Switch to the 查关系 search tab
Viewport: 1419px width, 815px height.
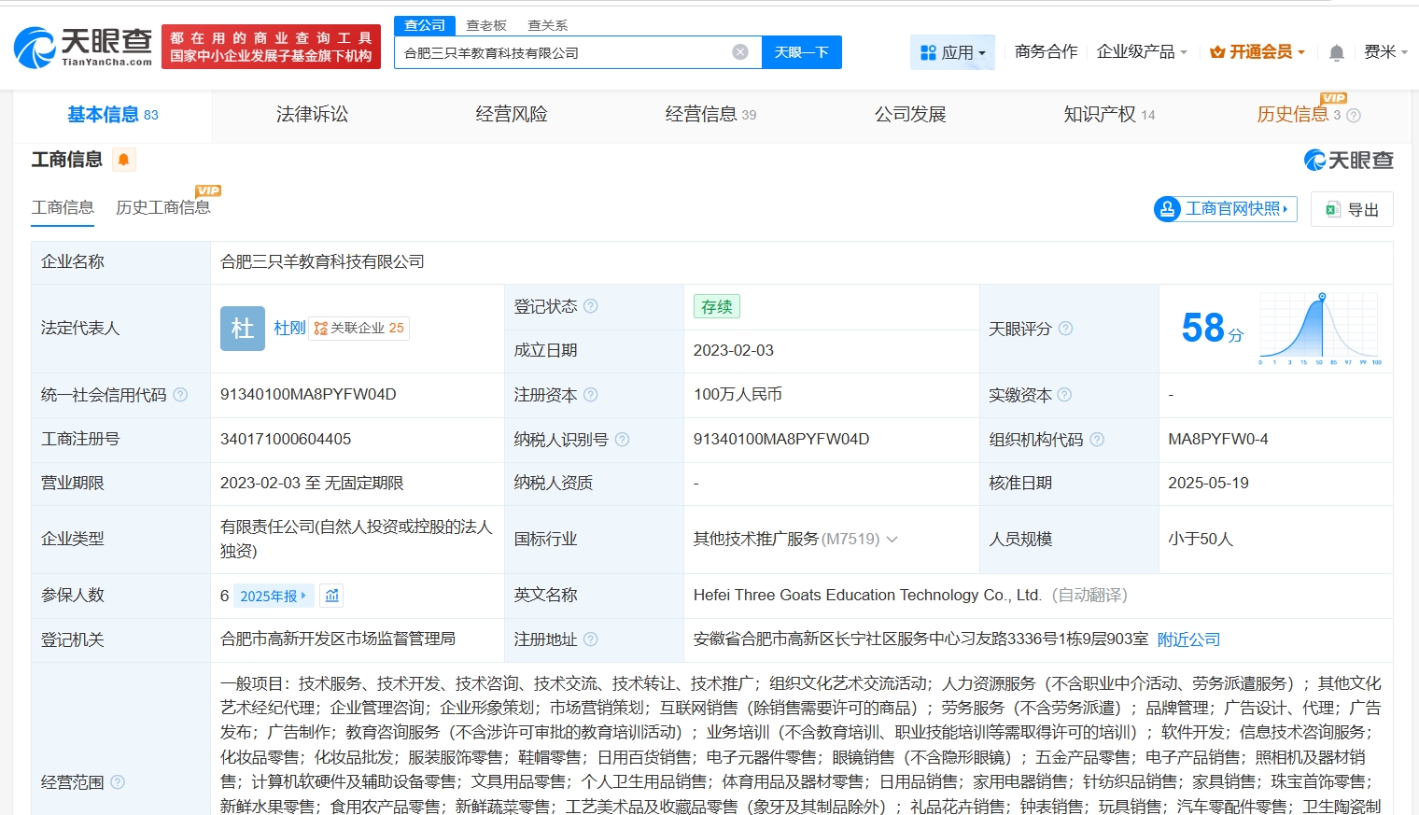tap(547, 25)
